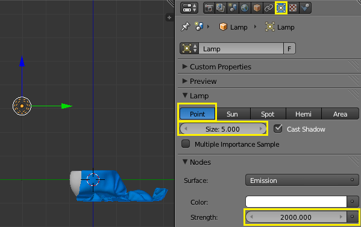Decrease Size with the left arrow
The height and width of the screenshot is (227, 361).
pos(186,129)
